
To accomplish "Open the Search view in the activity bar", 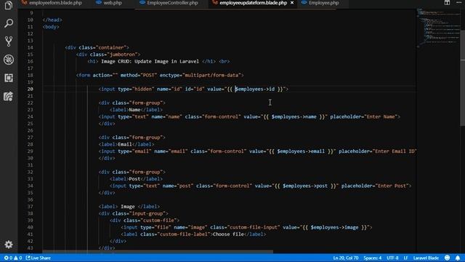I will 9,23.
